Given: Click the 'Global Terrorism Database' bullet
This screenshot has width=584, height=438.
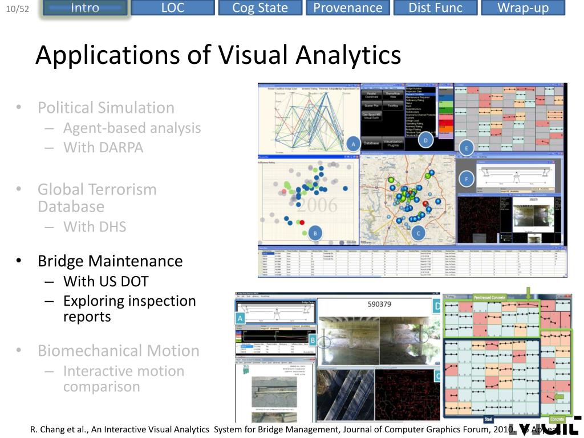Looking at the screenshot, I should pyautogui.click(x=97, y=198).
